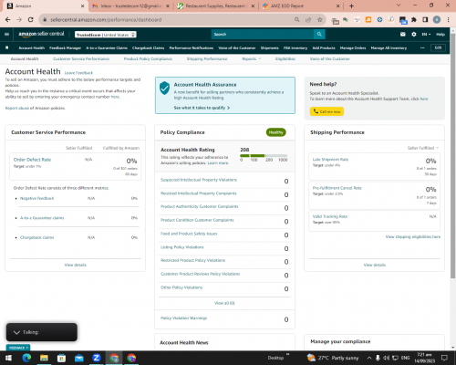This screenshot has width=456, height=365.
Task: Click the Account Health Assurance shield icon
Action: click(x=164, y=88)
